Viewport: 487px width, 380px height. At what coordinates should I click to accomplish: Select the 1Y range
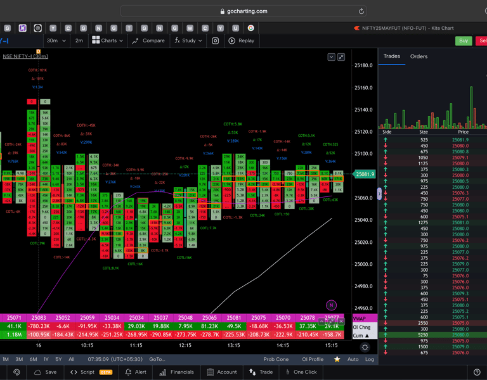click(46, 359)
